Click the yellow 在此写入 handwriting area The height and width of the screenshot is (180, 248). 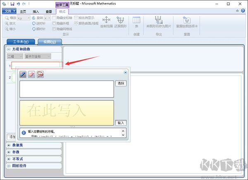[x=67, y=113]
